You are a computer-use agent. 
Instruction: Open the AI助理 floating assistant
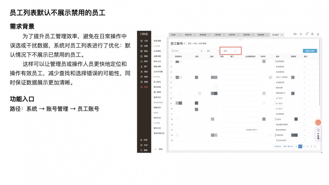point(318,133)
